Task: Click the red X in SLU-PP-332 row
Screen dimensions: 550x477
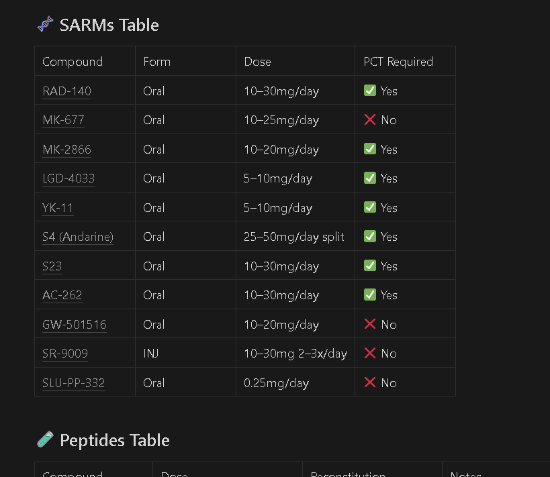Action: point(370,382)
